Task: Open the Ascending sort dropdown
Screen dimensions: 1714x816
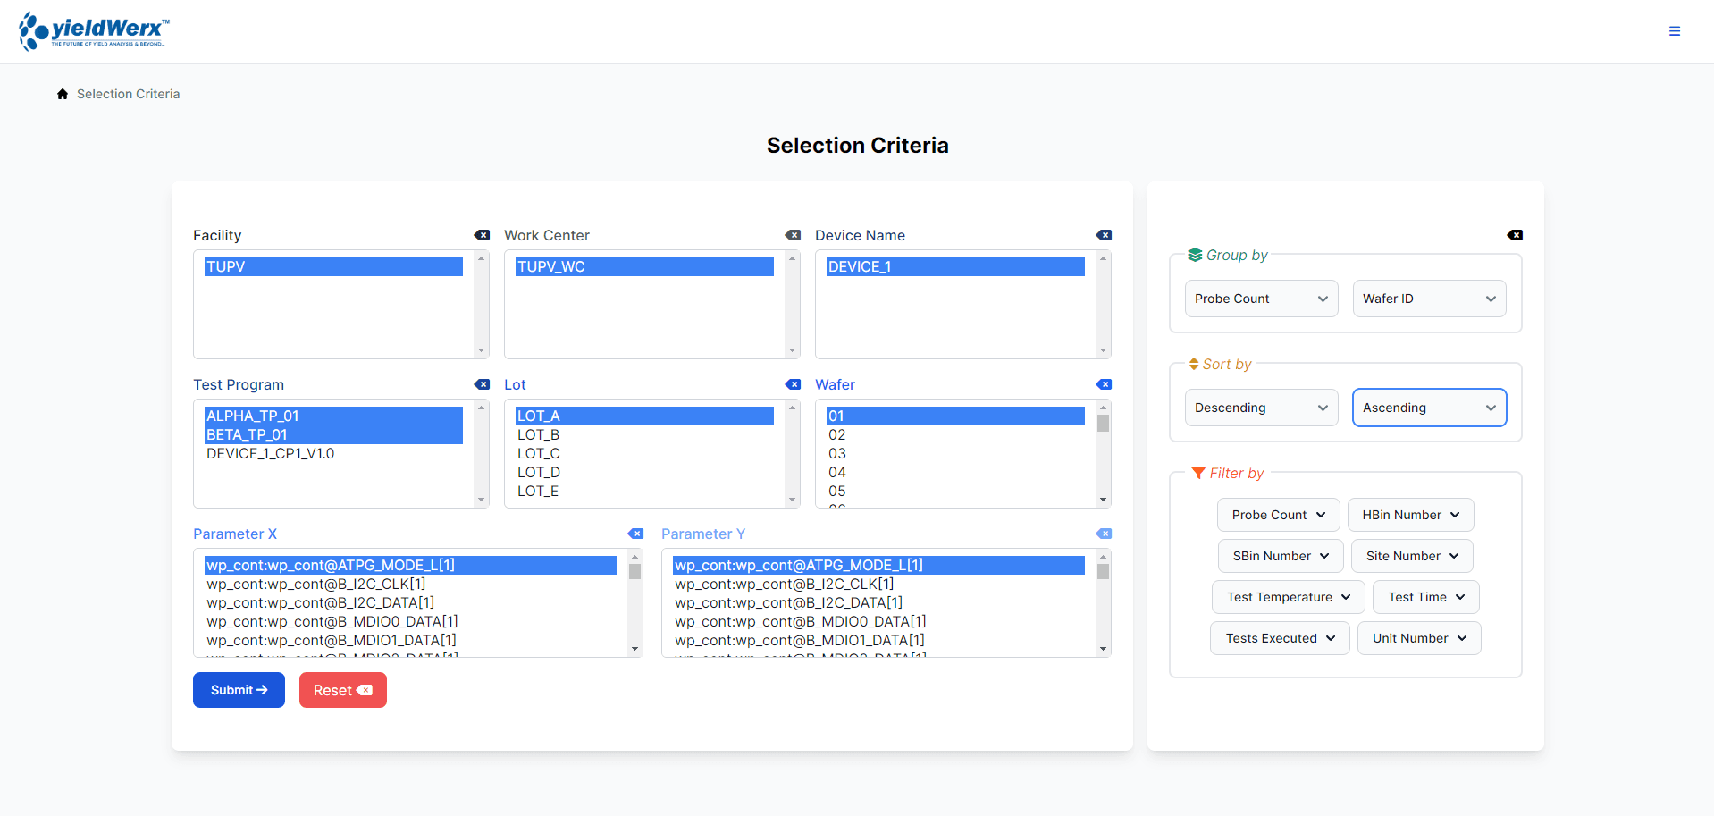Action: click(x=1429, y=408)
